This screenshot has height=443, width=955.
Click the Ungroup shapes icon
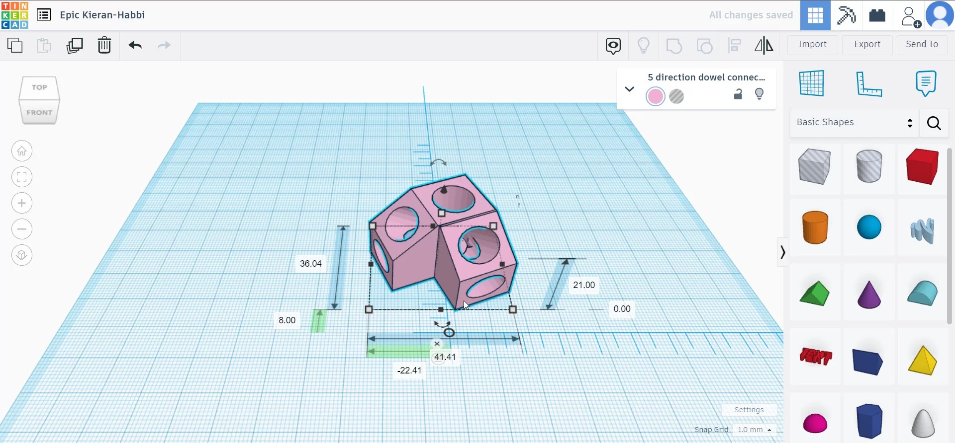click(x=704, y=46)
